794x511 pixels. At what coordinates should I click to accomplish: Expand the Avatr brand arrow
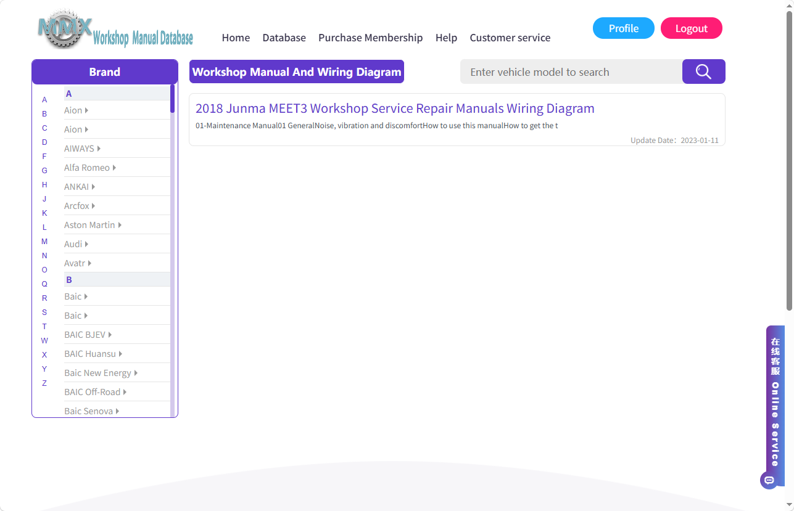tap(89, 263)
